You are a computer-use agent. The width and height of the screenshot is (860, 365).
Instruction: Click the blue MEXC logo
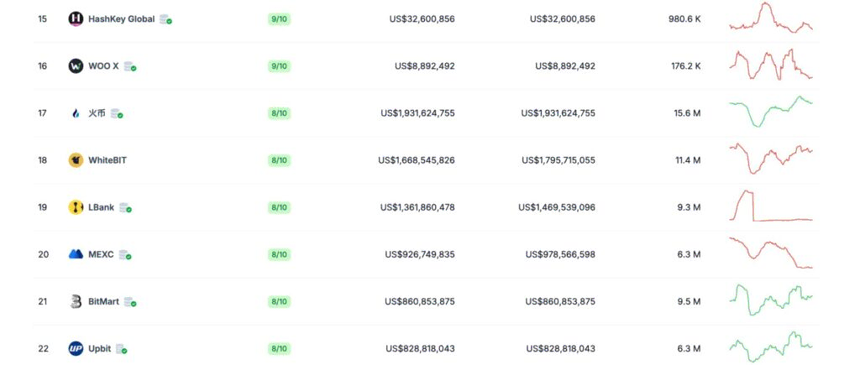click(76, 254)
